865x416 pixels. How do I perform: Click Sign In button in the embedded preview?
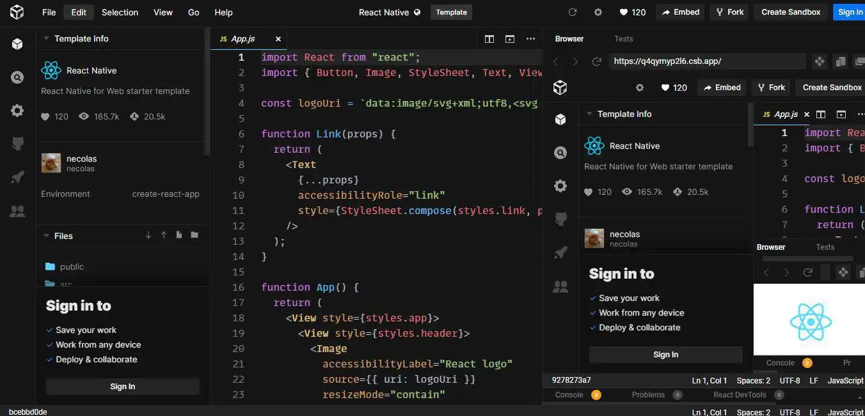(666, 355)
